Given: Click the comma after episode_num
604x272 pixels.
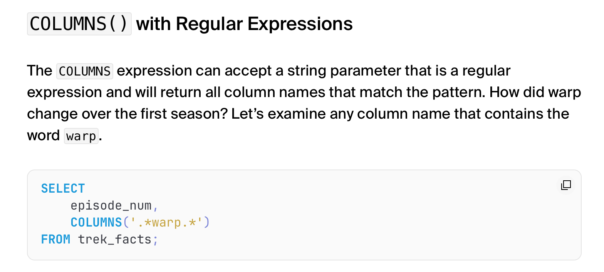Looking at the screenshot, I should 155,206.
